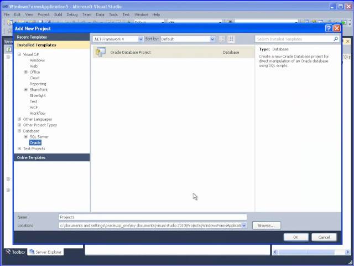
Task: Select the Oracle tree item
Action: pos(35,142)
